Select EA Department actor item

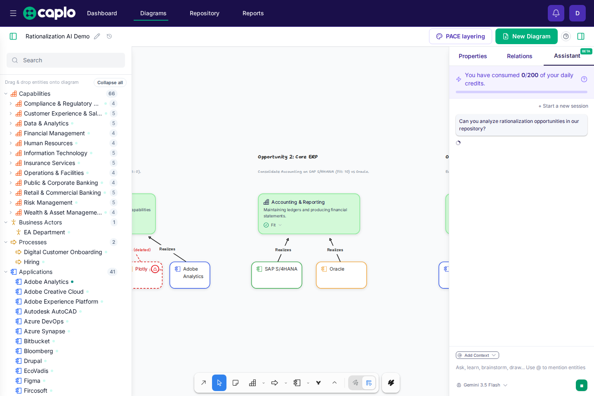click(45, 232)
